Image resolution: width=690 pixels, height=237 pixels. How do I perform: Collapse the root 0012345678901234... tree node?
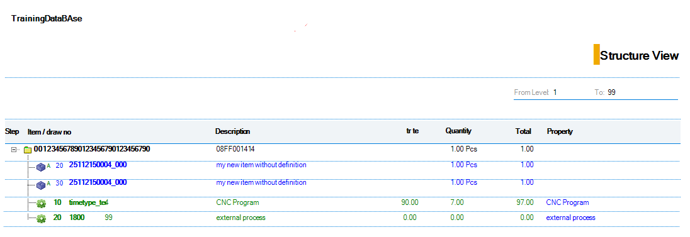click(x=14, y=150)
